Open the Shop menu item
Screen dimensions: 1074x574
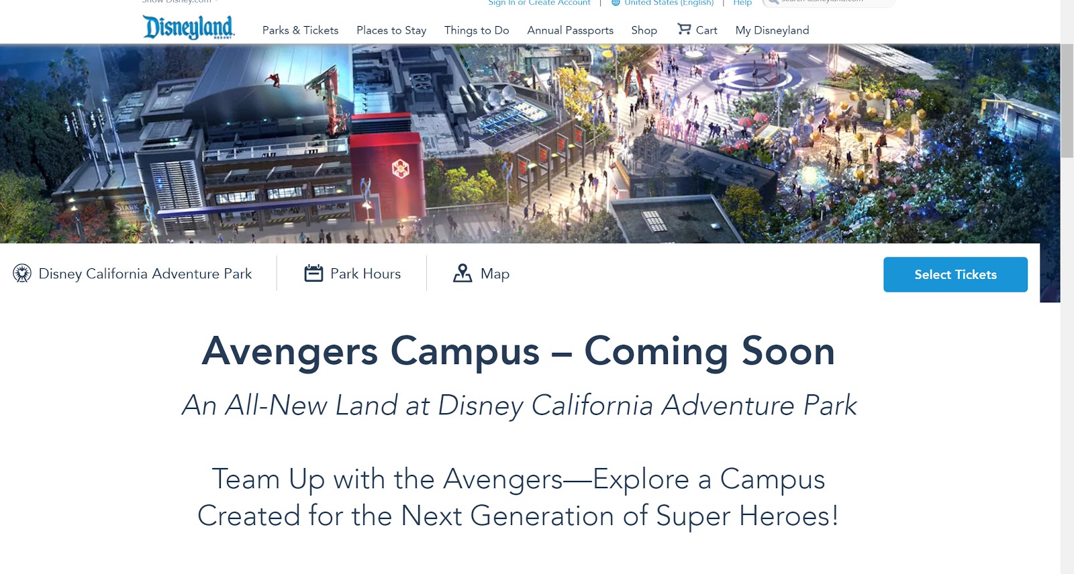tap(644, 30)
